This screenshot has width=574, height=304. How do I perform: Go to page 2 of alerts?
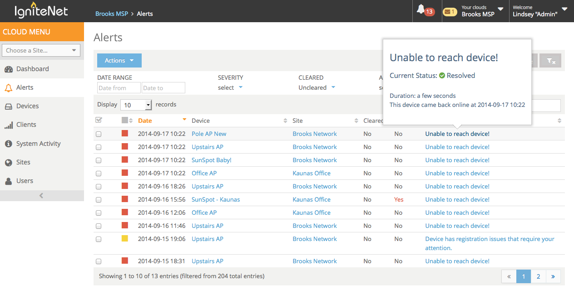point(538,276)
